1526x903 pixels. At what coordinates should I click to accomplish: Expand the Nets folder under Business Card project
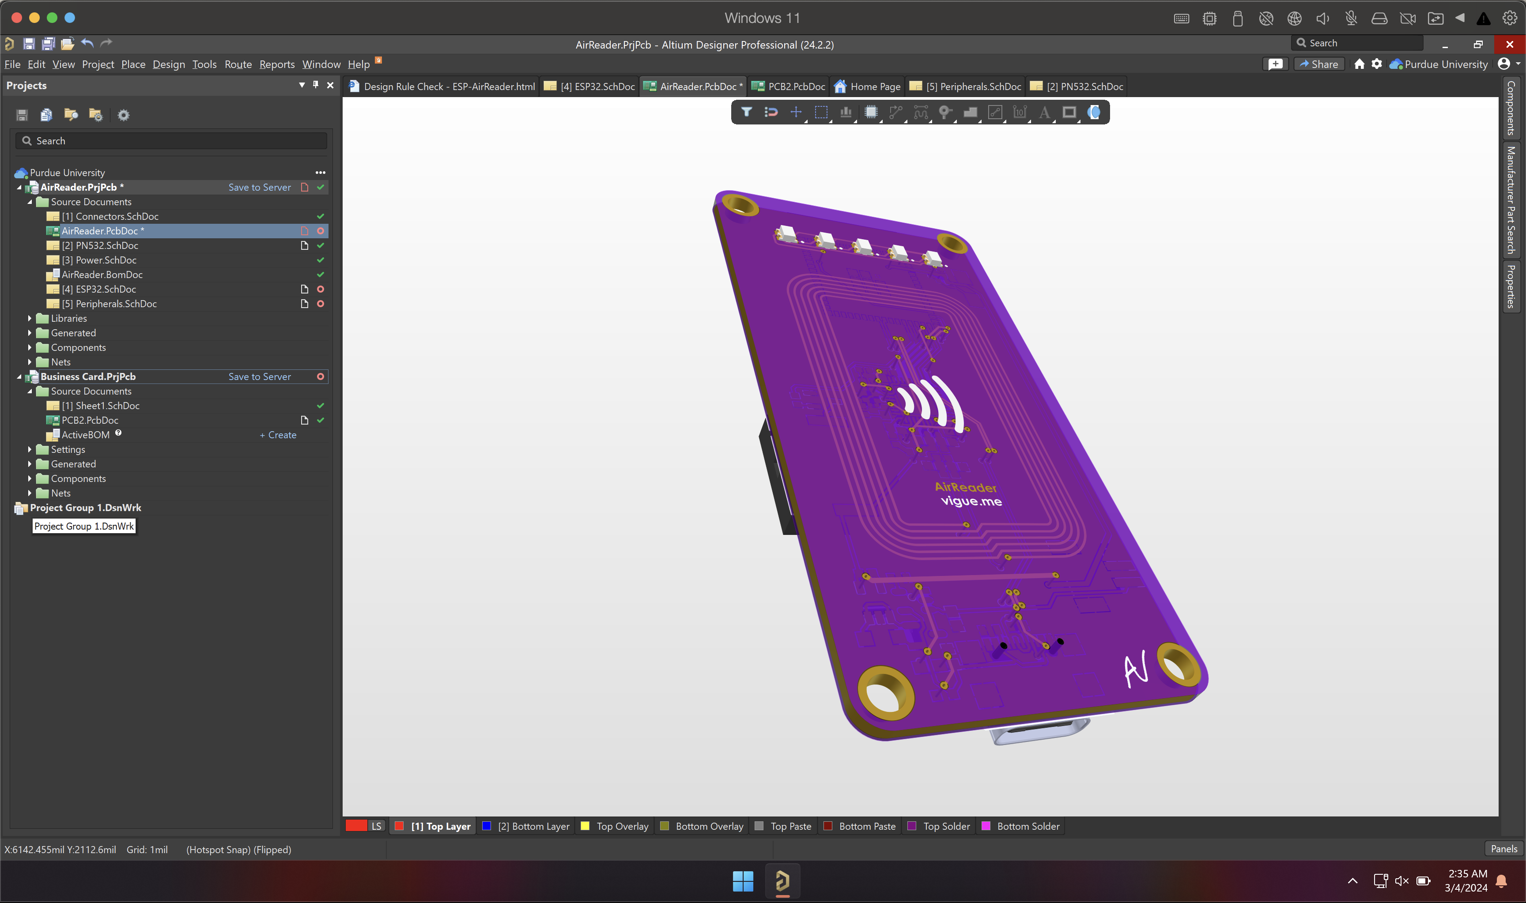[x=30, y=493]
